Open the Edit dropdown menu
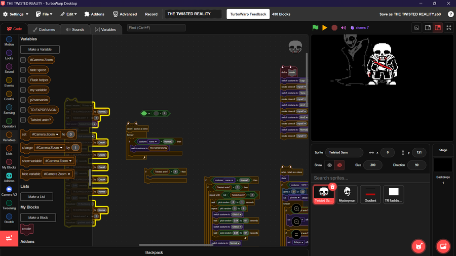The image size is (456, 256). (x=68, y=14)
